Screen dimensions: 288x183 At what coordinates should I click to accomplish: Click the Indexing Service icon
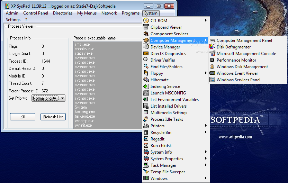(x=146, y=86)
